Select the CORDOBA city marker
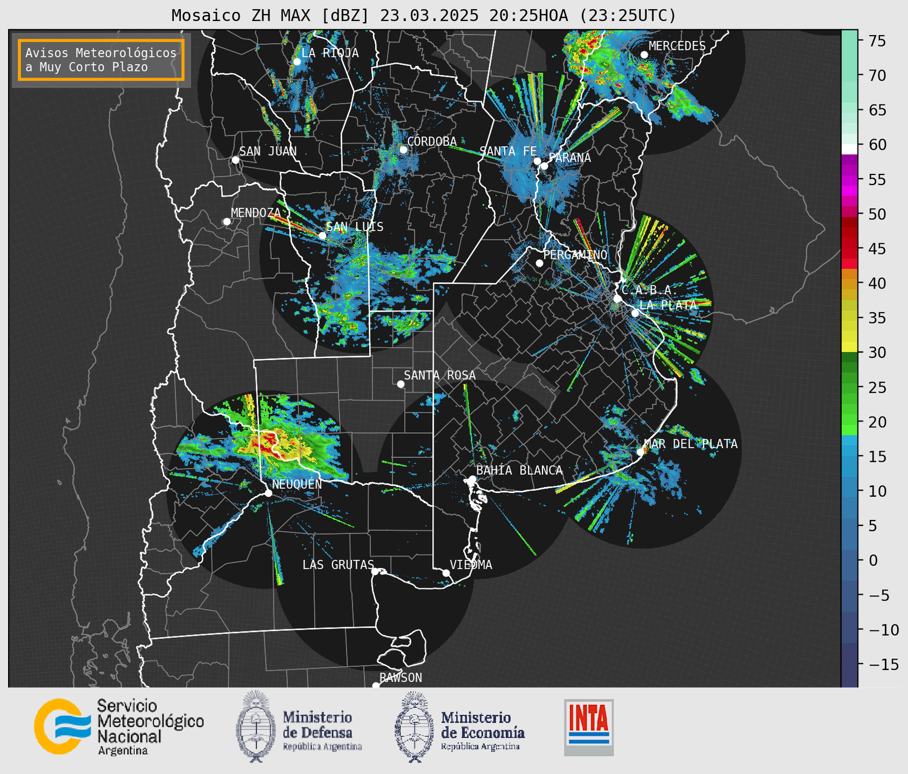The height and width of the screenshot is (774, 908). point(404,150)
